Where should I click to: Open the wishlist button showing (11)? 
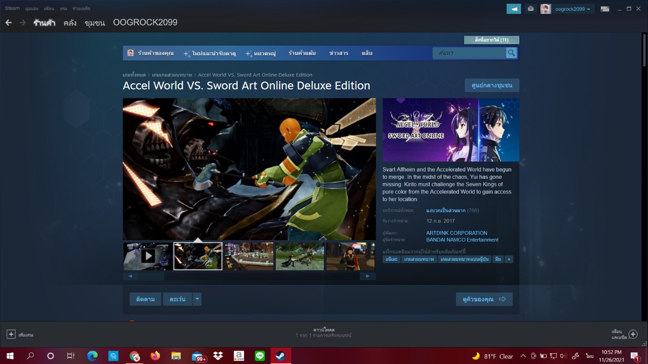492,40
